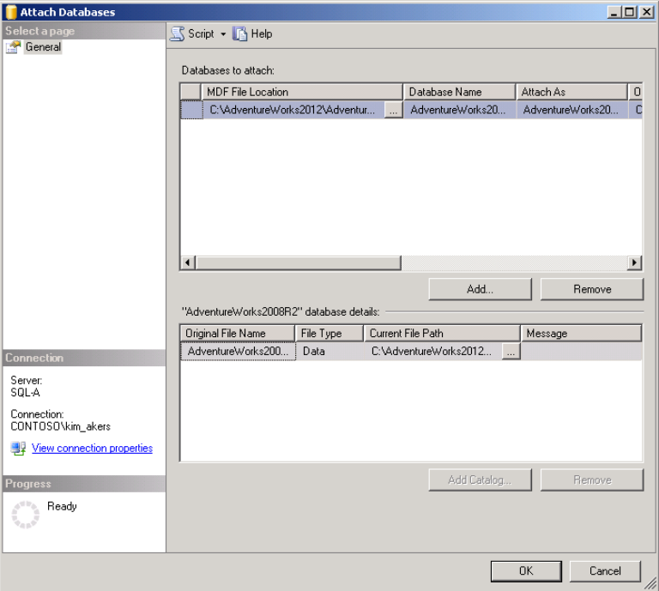Select the Data file type cell

pyautogui.click(x=329, y=351)
